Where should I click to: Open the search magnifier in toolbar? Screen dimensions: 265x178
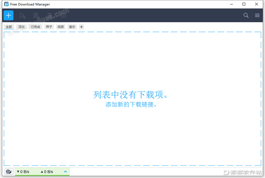pos(246,15)
